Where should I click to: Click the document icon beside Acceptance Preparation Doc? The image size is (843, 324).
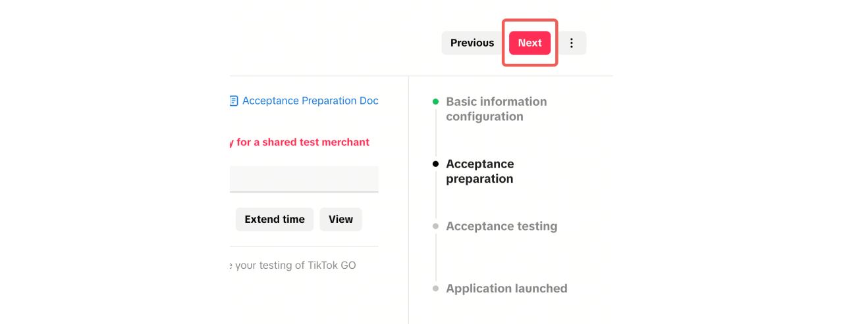coord(234,101)
